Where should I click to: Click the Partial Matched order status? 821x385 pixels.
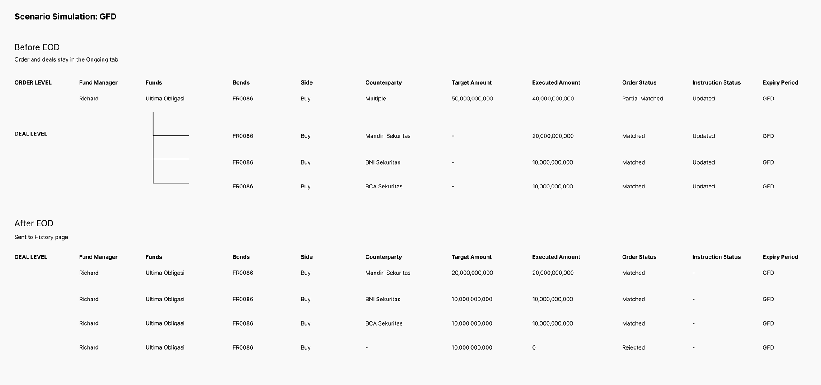[642, 99]
